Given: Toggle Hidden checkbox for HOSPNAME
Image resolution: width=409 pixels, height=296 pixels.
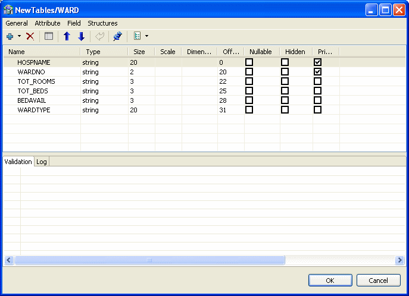Looking at the screenshot, I should pos(285,62).
